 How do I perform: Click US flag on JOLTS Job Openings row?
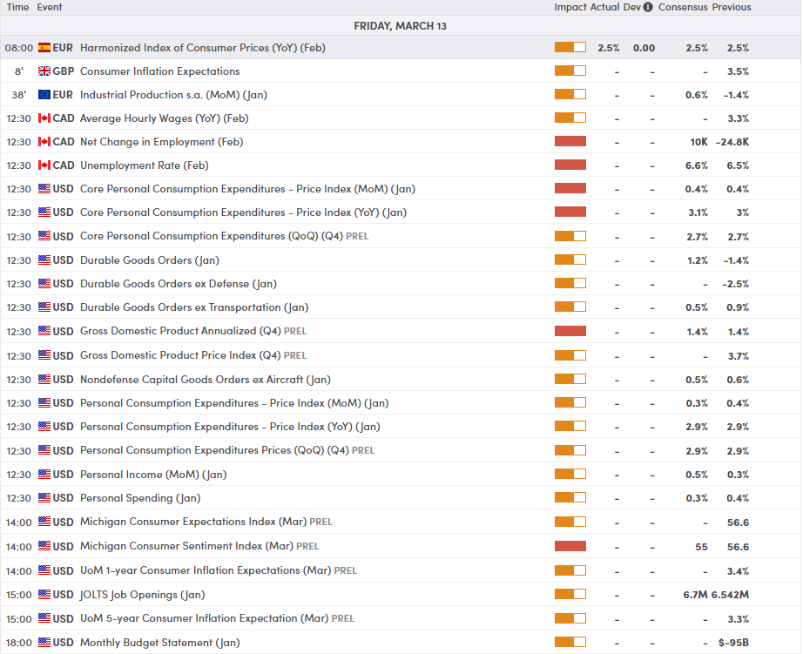[44, 595]
